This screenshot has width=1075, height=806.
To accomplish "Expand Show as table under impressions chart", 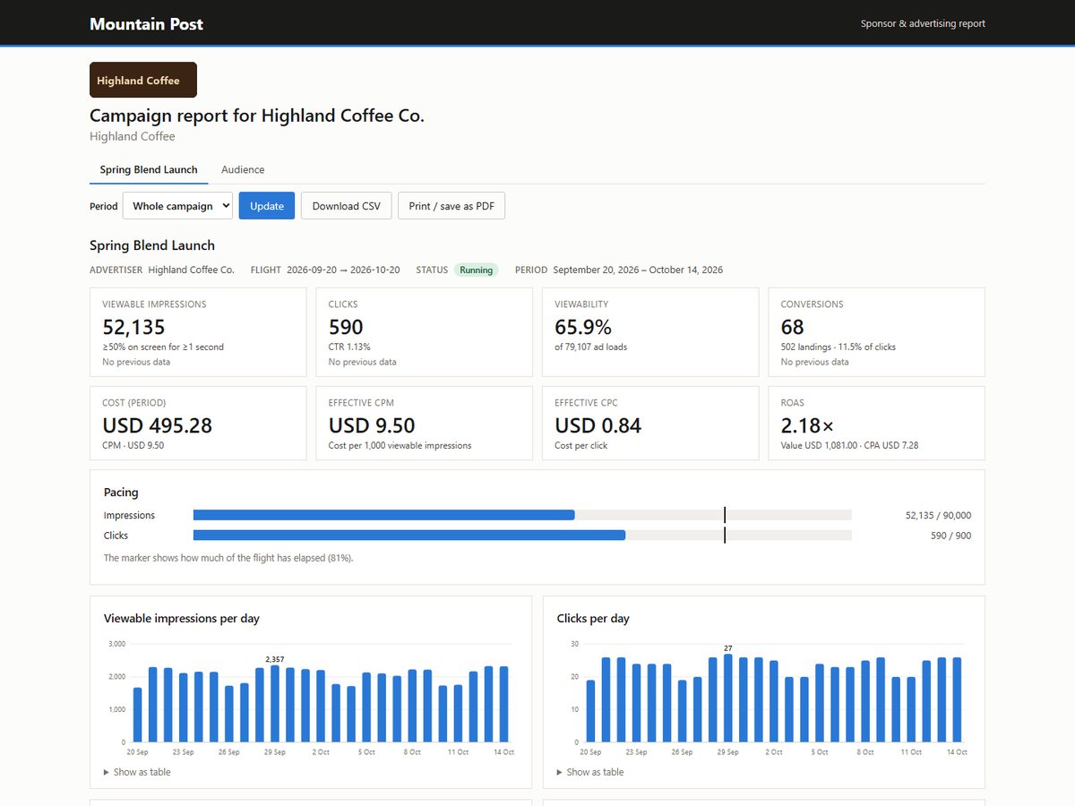I will point(137,772).
